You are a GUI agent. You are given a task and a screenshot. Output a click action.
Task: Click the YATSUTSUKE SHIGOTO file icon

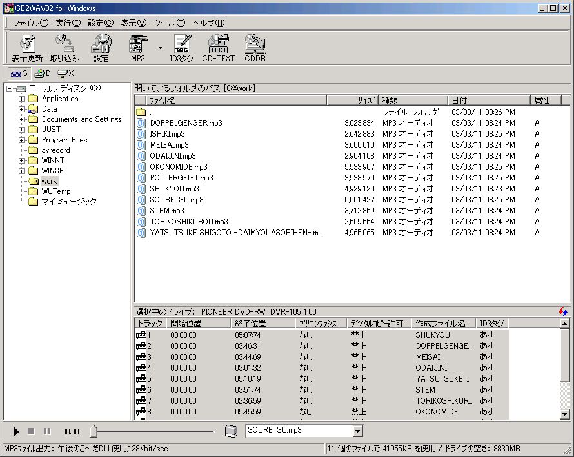[141, 233]
